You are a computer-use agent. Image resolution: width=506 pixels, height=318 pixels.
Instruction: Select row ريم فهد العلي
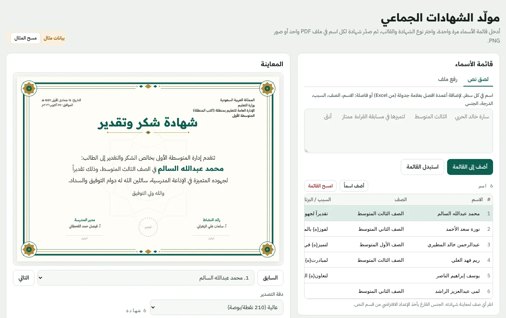point(399,260)
